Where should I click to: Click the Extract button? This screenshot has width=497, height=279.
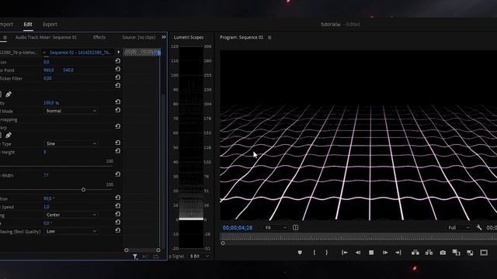click(429, 253)
